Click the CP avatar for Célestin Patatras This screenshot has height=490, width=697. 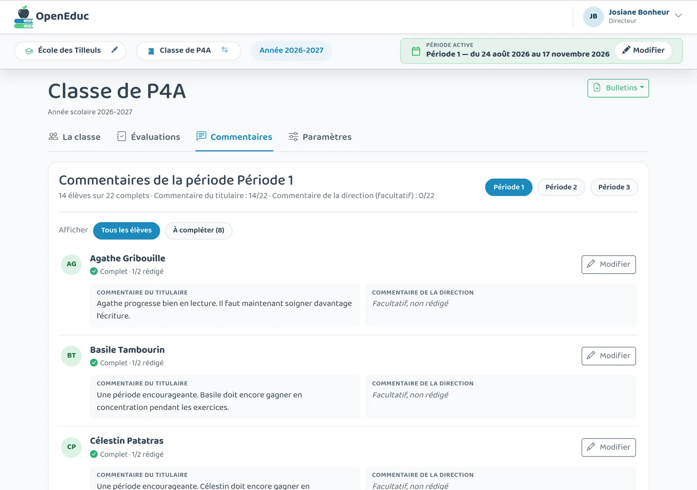(71, 447)
